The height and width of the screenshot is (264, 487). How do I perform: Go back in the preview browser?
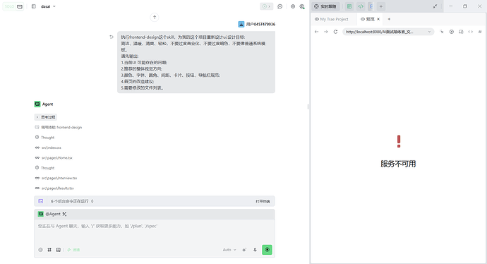tap(316, 32)
